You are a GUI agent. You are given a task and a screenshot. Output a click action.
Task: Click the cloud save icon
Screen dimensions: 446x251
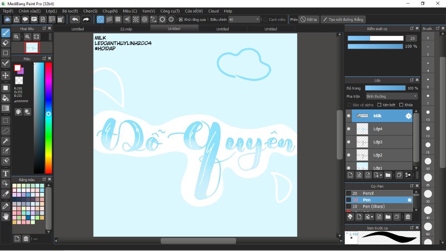pyautogui.click(x=7, y=19)
